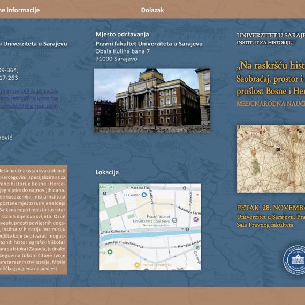Click the phone number ending '09-364;'

pyautogui.click(x=9, y=70)
